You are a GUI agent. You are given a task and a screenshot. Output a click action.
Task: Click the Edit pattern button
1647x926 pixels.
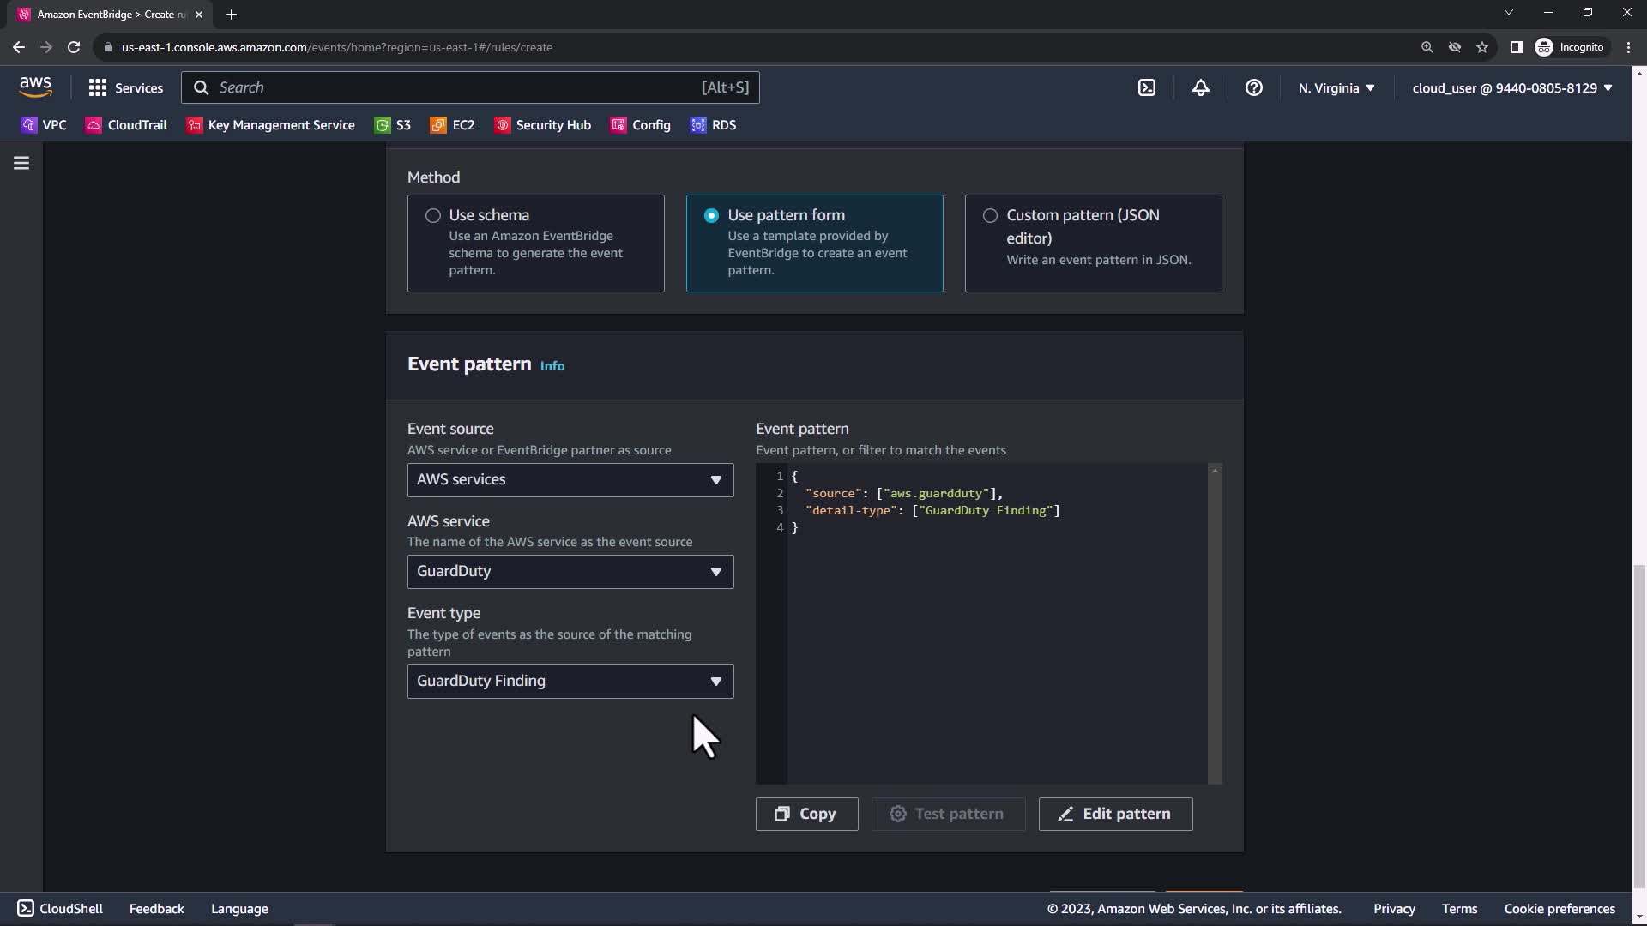pyautogui.click(x=1115, y=814)
